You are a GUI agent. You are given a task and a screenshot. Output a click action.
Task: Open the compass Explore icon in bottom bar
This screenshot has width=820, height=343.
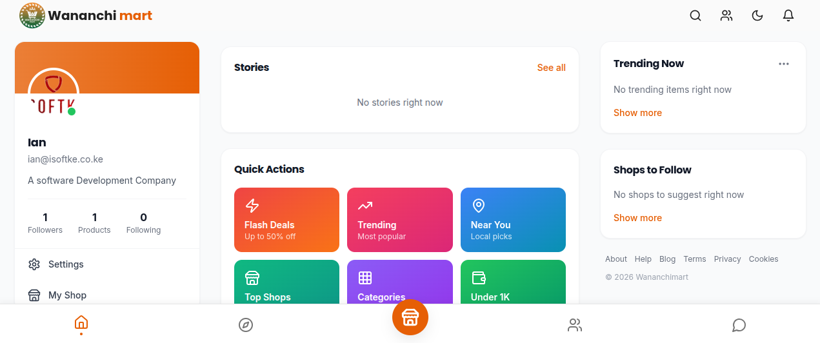246,325
